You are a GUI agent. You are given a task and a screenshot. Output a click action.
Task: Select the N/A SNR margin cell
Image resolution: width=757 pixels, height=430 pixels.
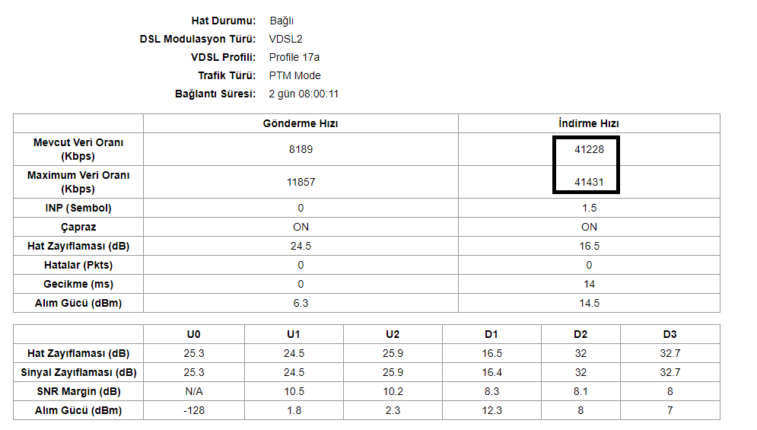194,391
